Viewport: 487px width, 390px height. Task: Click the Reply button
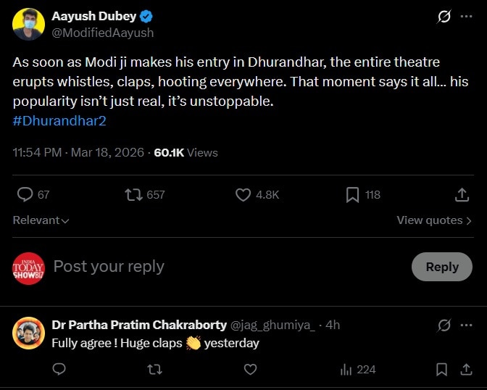[x=441, y=267]
